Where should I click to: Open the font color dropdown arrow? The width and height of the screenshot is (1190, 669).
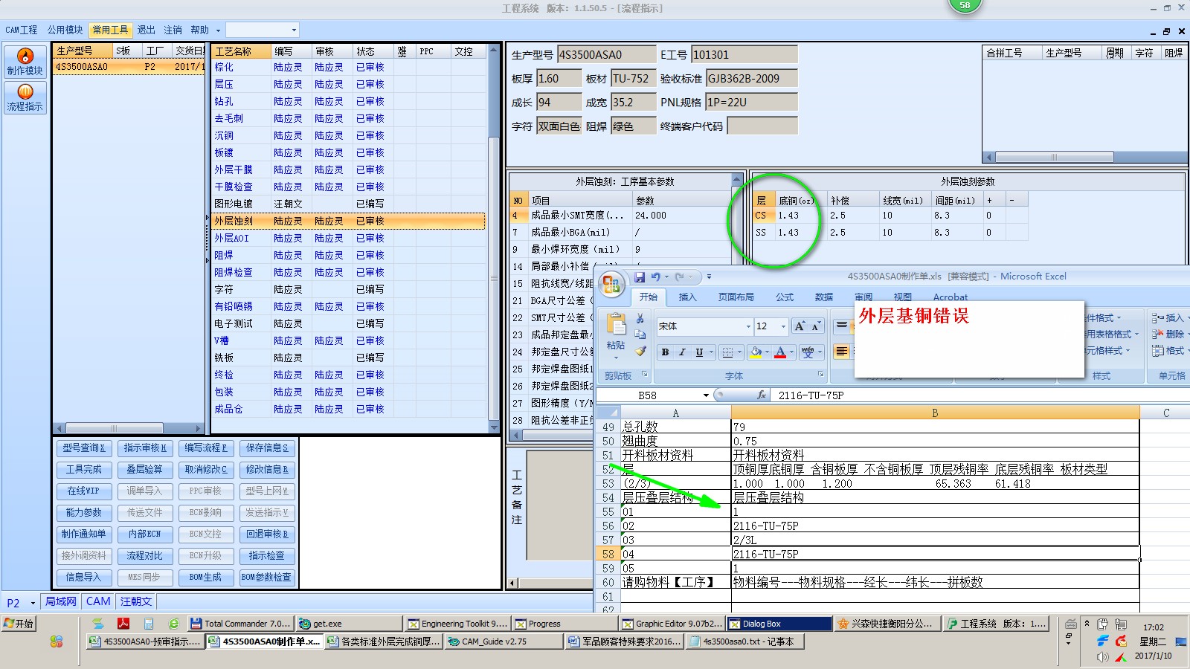click(x=791, y=352)
